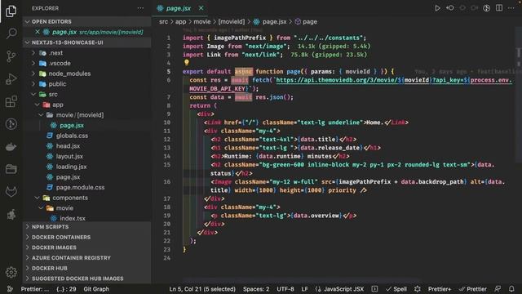Open the Extensions view

point(11,101)
